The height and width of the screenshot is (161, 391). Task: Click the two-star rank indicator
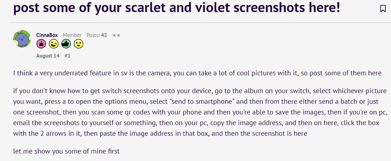(x=116, y=36)
